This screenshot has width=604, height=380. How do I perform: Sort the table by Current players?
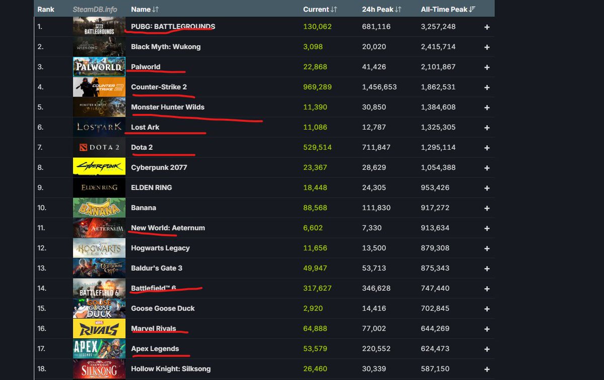point(320,10)
